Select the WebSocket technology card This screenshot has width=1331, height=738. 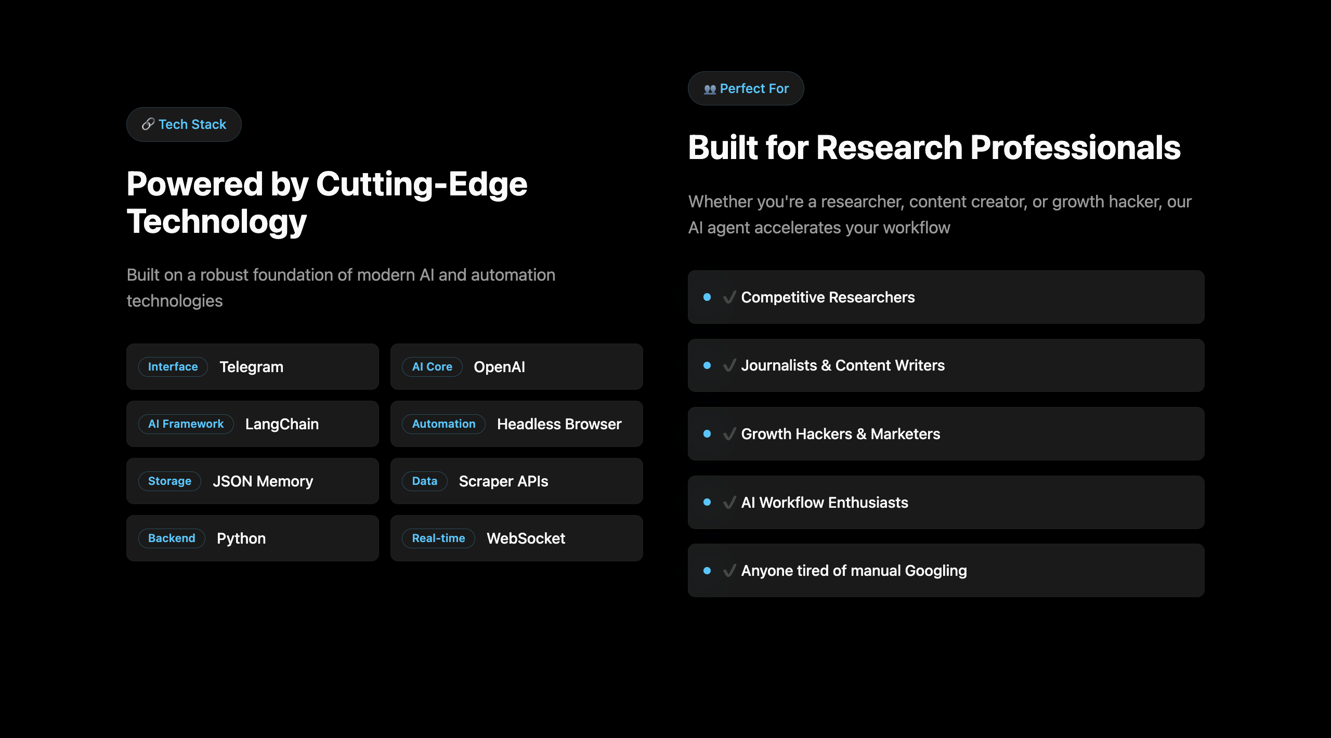(517, 538)
